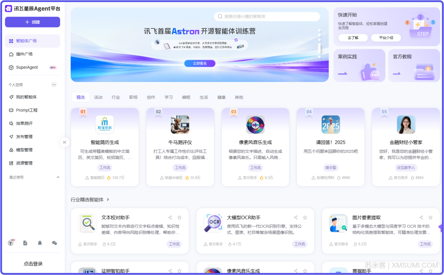The image size is (444, 275).
Task: Open 官方教程 card arrow
Action: point(397,74)
